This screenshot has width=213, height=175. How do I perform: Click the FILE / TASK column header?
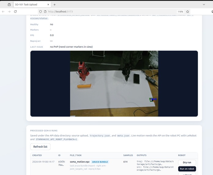click(x=76, y=155)
